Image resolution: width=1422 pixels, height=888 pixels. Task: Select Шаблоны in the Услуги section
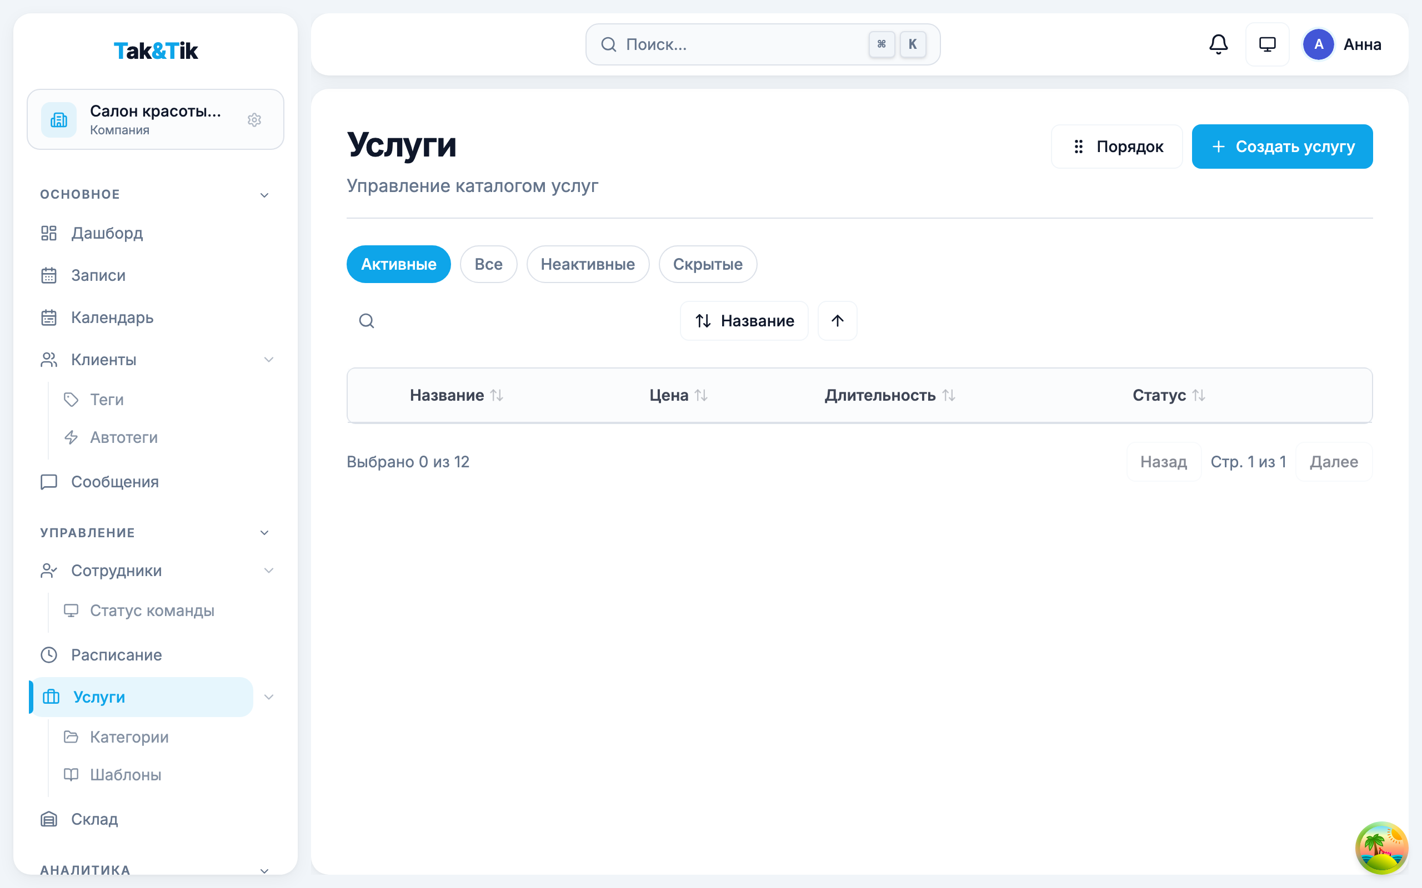coord(125,775)
